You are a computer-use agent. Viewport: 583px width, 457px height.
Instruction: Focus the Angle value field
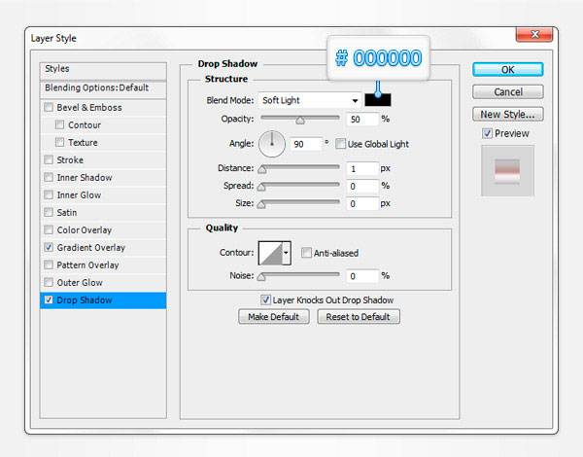point(306,144)
